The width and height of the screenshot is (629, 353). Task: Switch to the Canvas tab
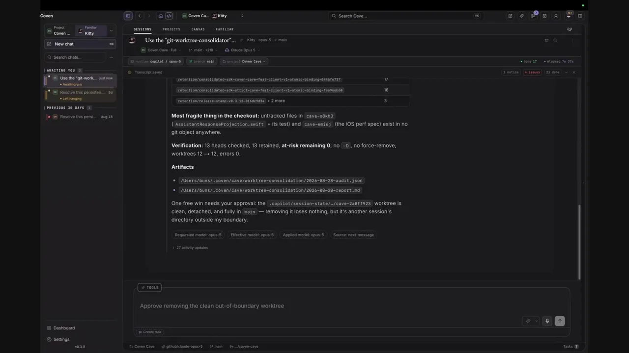[x=198, y=29]
